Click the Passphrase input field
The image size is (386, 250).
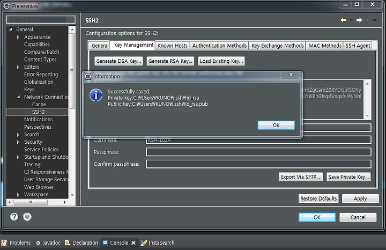pos(258,152)
